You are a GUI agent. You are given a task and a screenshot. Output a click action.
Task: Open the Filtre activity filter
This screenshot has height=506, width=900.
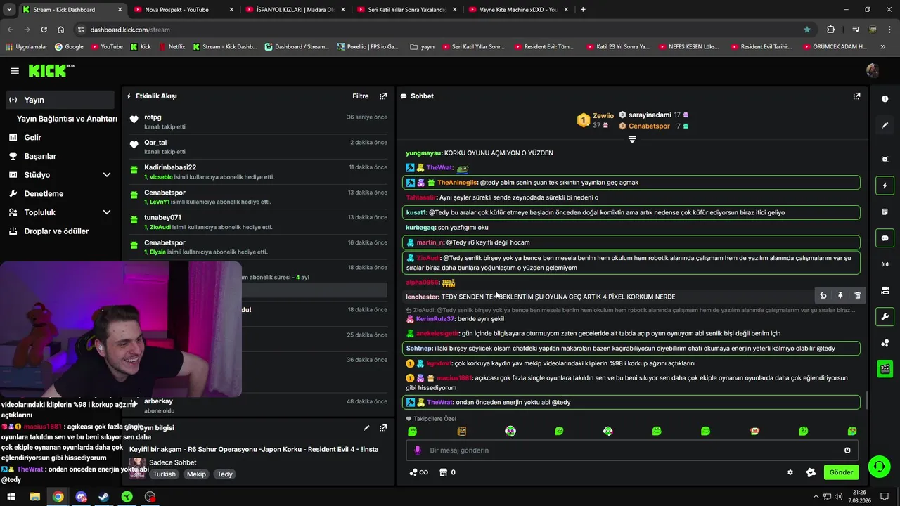[360, 96]
